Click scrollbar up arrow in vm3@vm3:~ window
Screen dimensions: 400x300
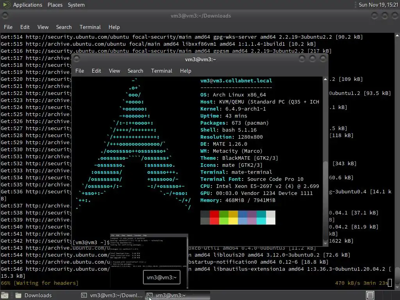click(x=325, y=80)
